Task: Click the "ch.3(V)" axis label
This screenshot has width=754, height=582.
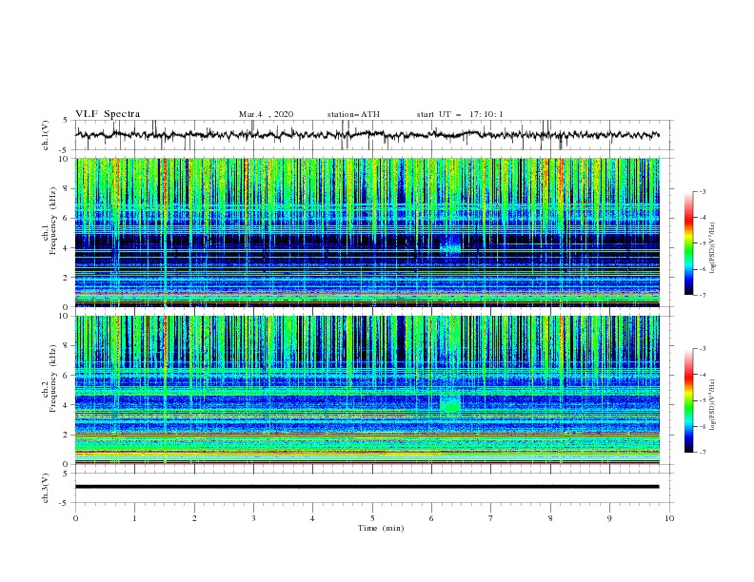Action: [x=46, y=488]
